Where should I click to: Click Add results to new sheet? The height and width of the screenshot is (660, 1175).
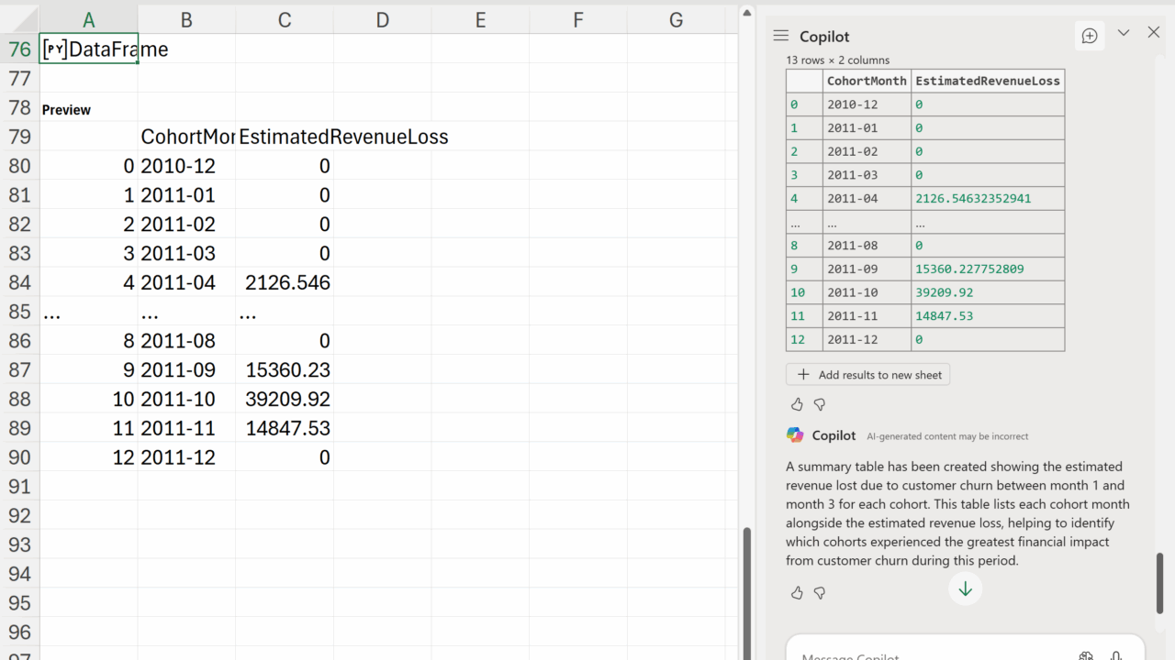[x=867, y=375]
